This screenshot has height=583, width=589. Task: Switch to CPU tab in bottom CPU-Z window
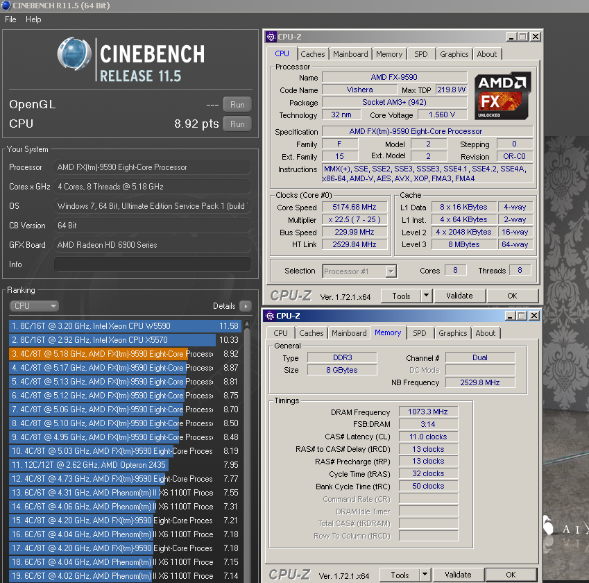tap(280, 333)
